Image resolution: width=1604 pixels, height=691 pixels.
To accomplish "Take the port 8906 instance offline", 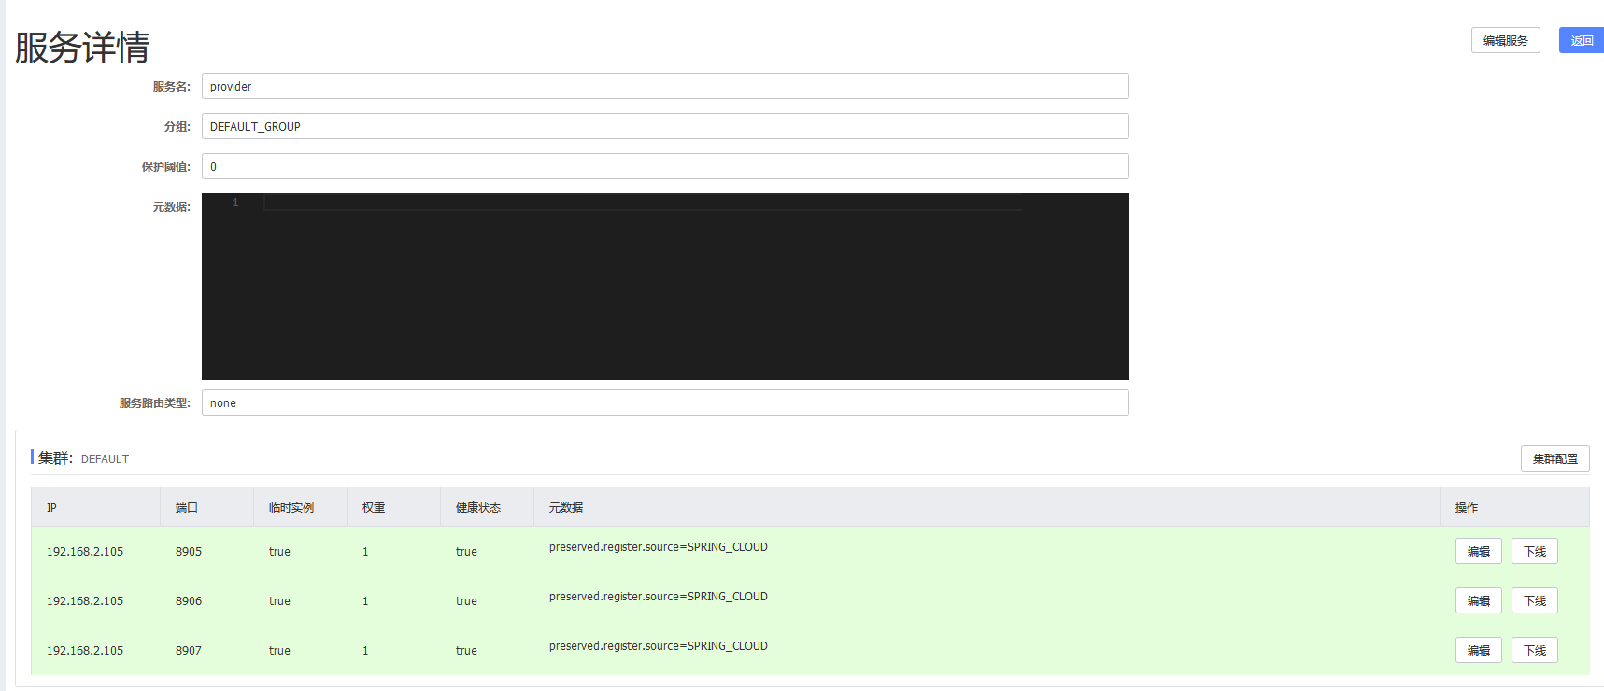I will [1534, 600].
